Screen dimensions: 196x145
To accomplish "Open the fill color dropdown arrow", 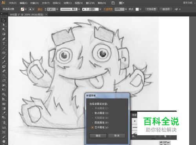I will point(26,9).
